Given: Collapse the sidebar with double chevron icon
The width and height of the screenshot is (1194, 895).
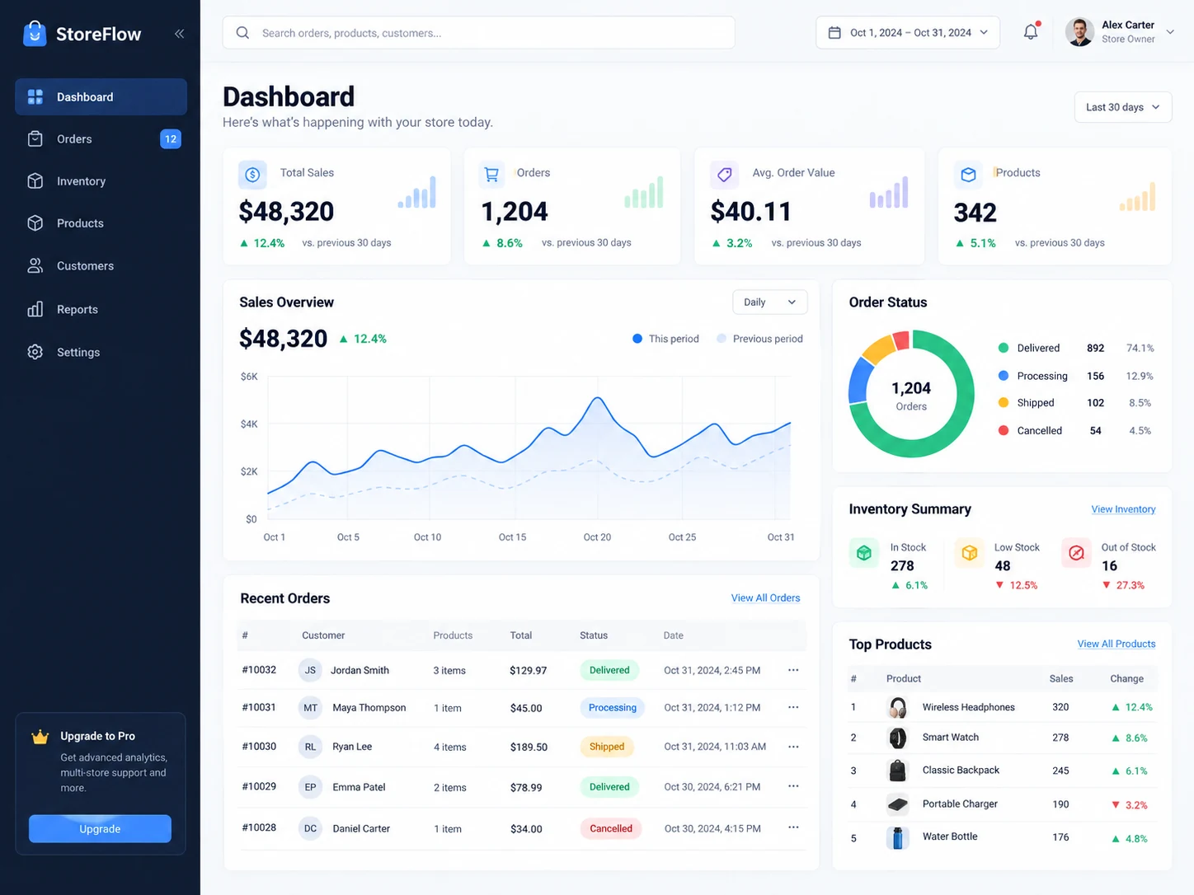Looking at the screenshot, I should click(x=179, y=34).
